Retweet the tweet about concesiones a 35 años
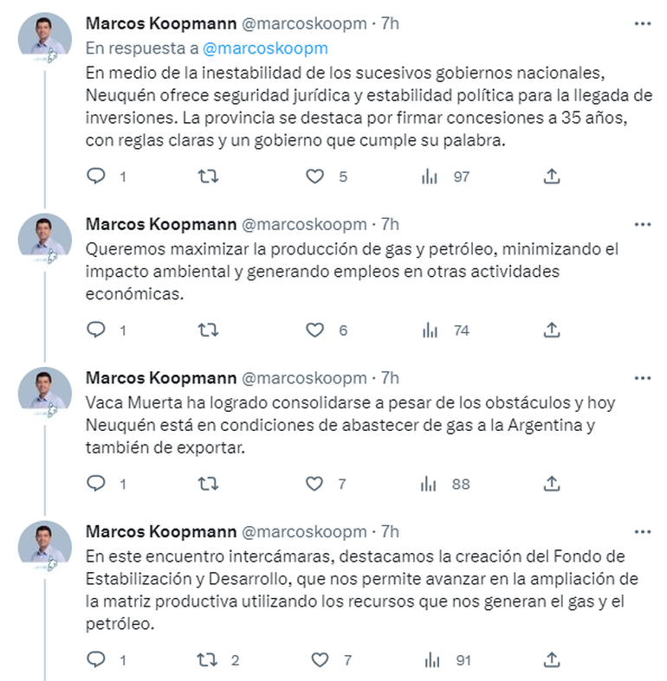The image size is (667, 681). [x=208, y=177]
